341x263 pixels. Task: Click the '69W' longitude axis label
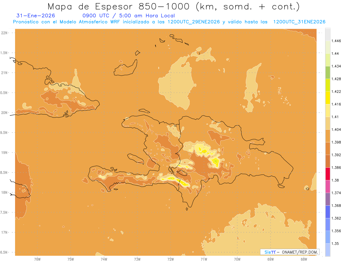(x=271, y=259)
